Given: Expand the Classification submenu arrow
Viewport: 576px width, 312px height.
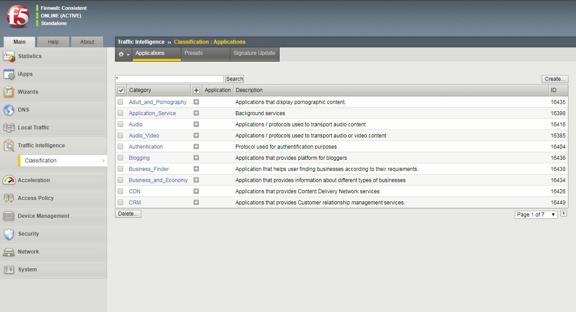Looking at the screenshot, I should (104, 161).
